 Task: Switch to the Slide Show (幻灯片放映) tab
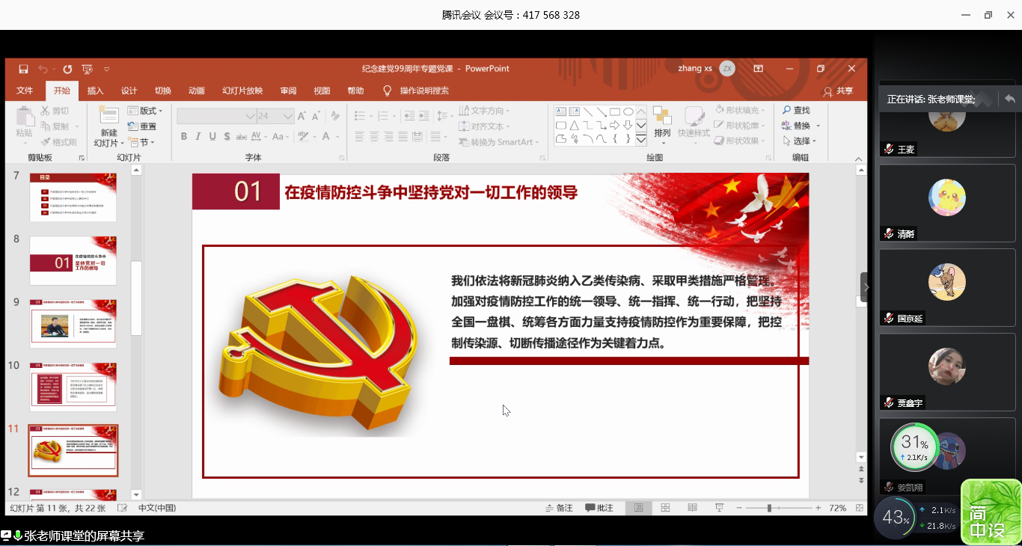[242, 91]
